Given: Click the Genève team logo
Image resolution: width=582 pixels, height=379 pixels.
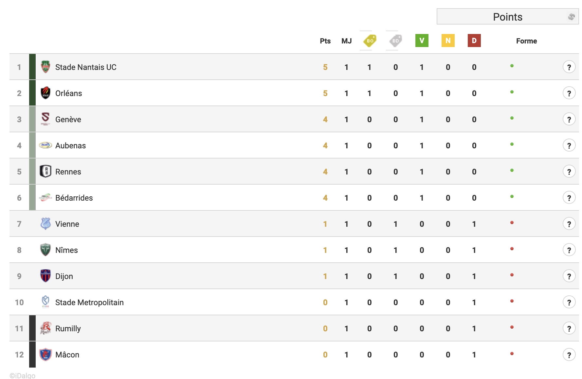Looking at the screenshot, I should tap(45, 119).
